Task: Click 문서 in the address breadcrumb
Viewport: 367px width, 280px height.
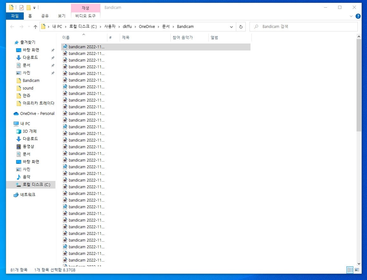Action: tap(166, 27)
